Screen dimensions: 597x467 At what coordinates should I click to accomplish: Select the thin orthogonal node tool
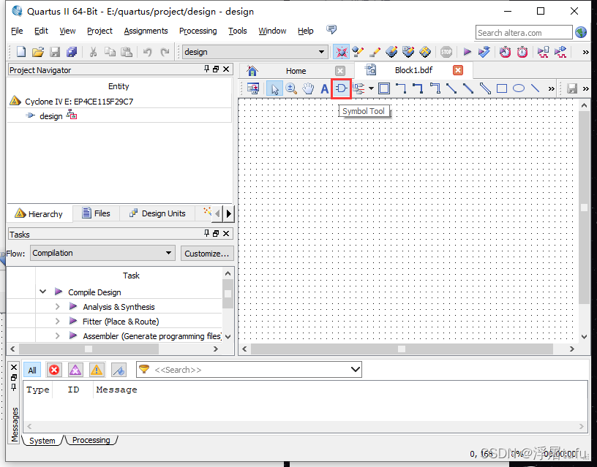(x=401, y=89)
